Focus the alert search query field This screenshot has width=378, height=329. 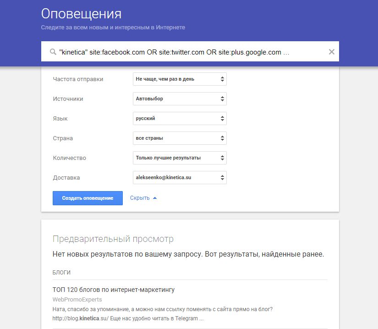tap(190, 51)
